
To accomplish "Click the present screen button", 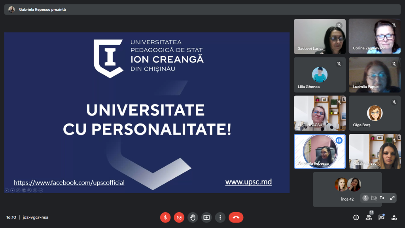I will [x=206, y=217].
